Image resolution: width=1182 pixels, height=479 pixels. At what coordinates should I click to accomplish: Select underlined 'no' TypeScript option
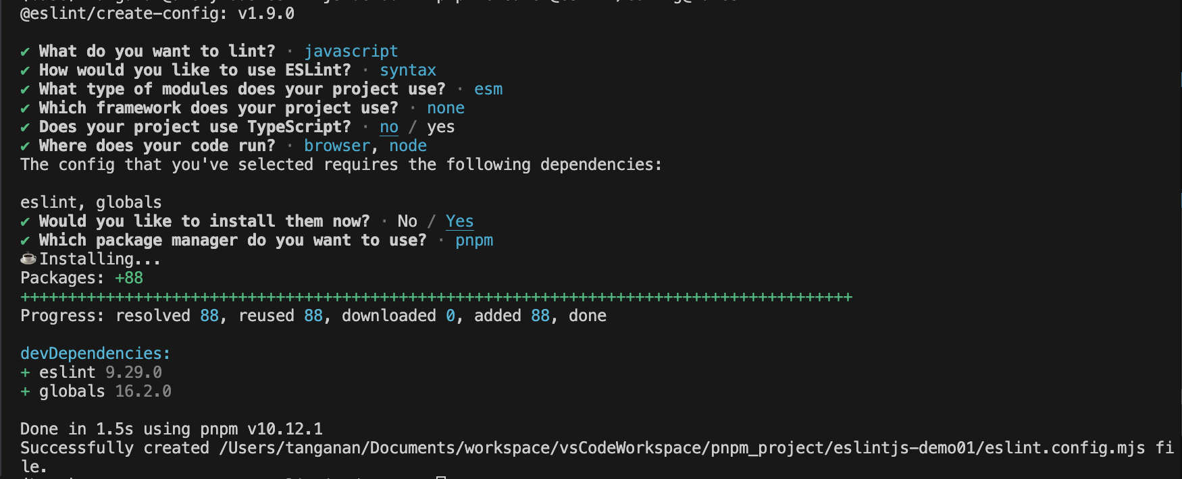click(389, 127)
